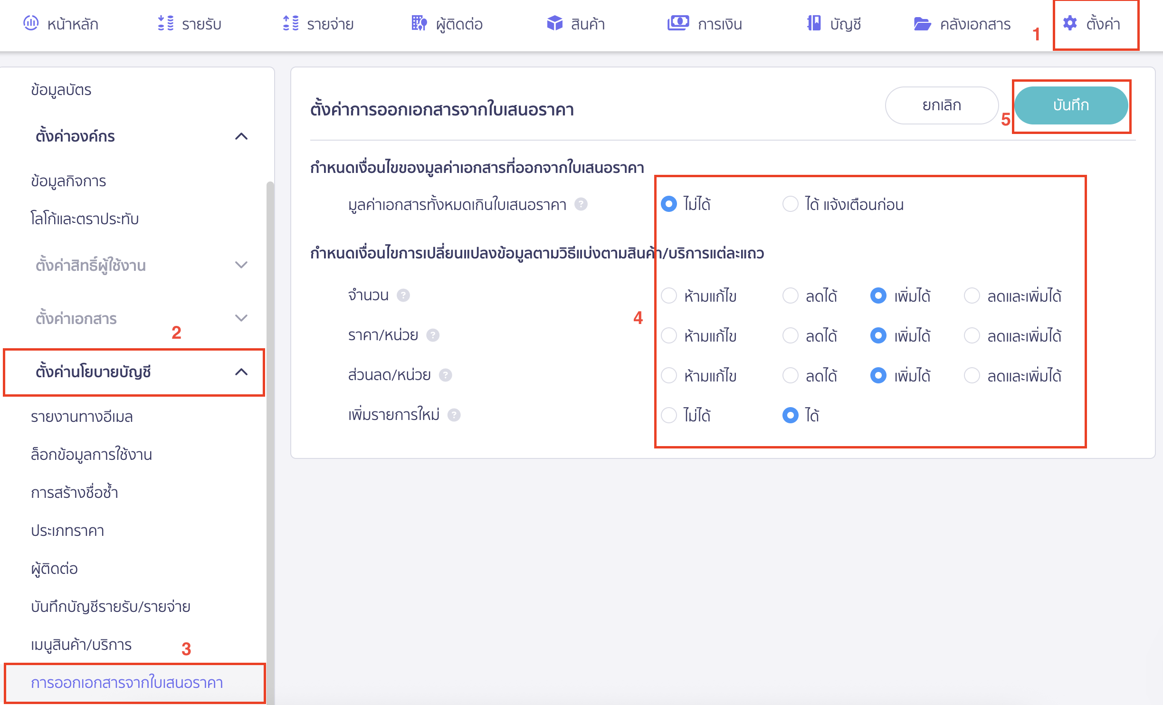Select ห้ามแก้ไข for จำนวน row
The height and width of the screenshot is (705, 1163).
click(669, 295)
